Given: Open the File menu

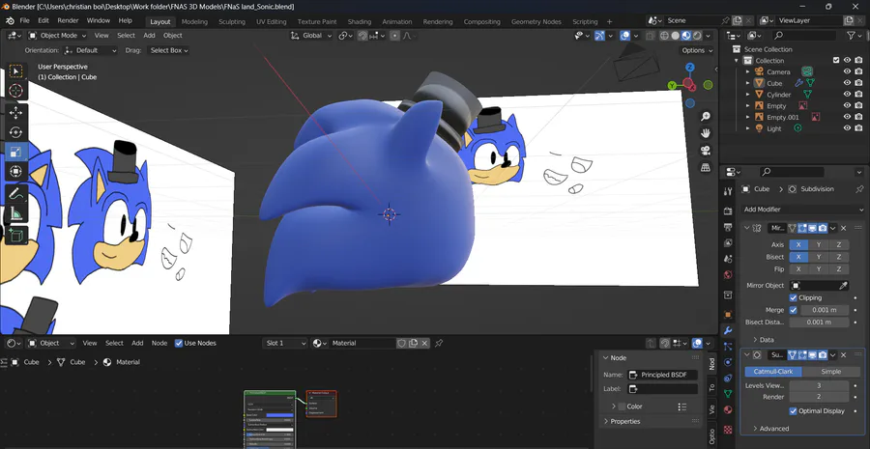Looking at the screenshot, I should click(x=24, y=20).
